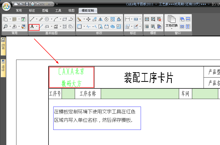Click the green 工序名称 input cell

(x=140, y=94)
